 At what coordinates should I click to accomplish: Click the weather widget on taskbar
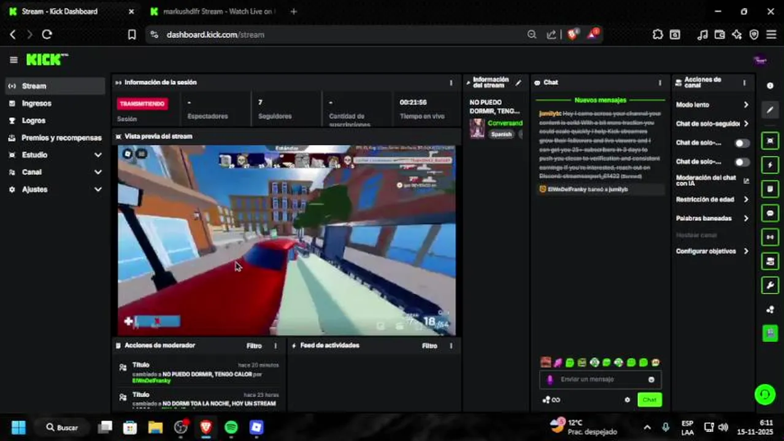tap(584, 427)
